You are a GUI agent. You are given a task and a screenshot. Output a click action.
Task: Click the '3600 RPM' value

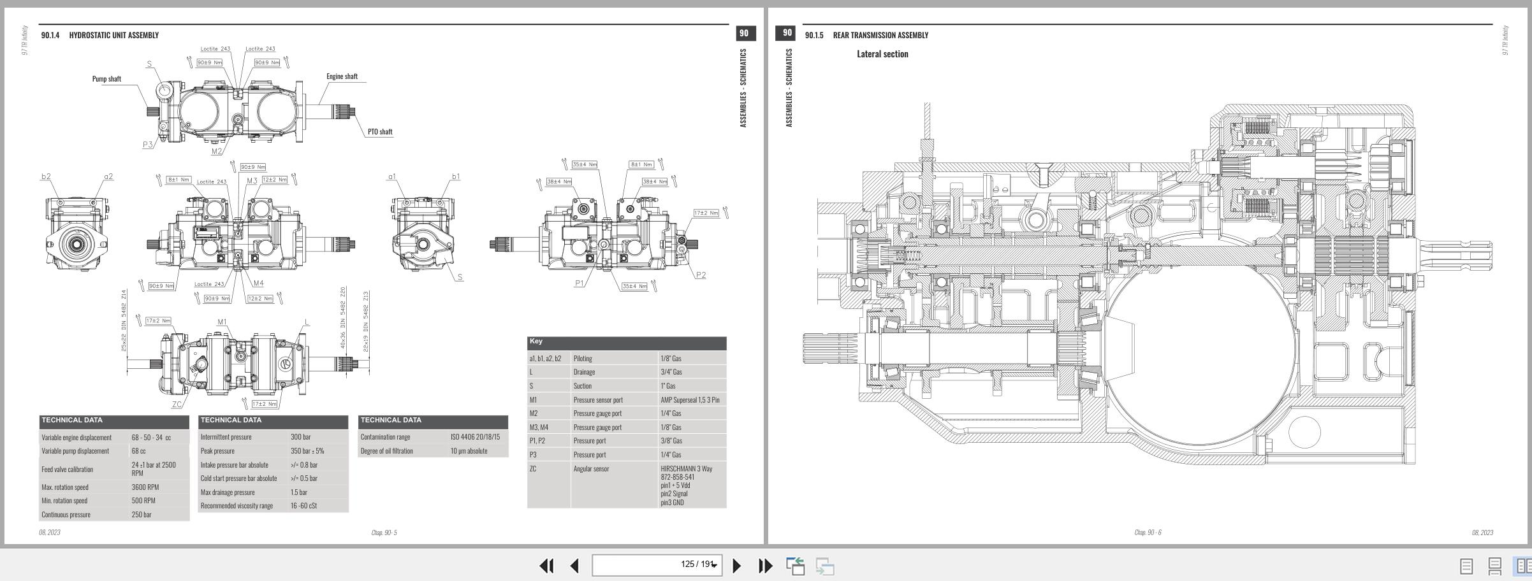tap(145, 487)
